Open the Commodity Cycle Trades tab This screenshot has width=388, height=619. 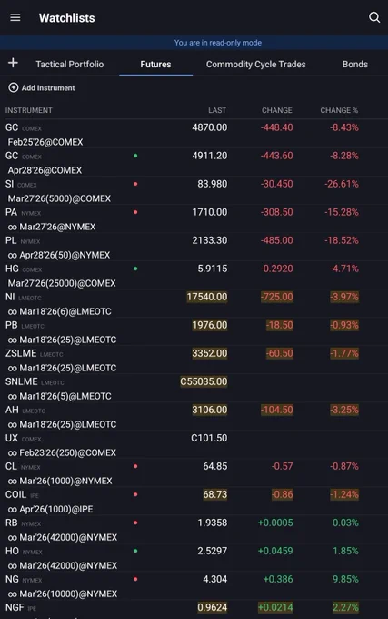point(256,64)
